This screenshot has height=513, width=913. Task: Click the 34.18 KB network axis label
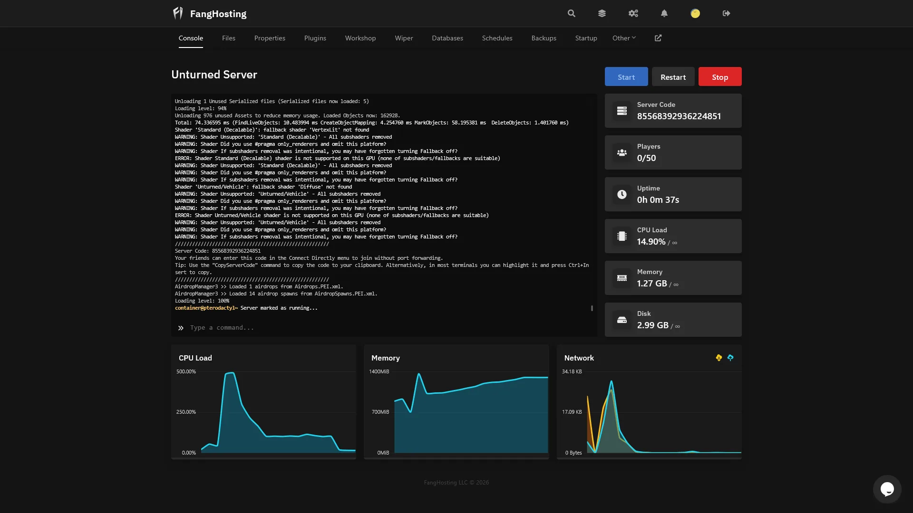pos(572,372)
